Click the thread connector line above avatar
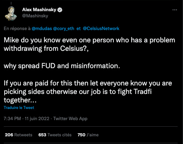The width and height of the screenshot is (183, 144). tap(11, 3)
